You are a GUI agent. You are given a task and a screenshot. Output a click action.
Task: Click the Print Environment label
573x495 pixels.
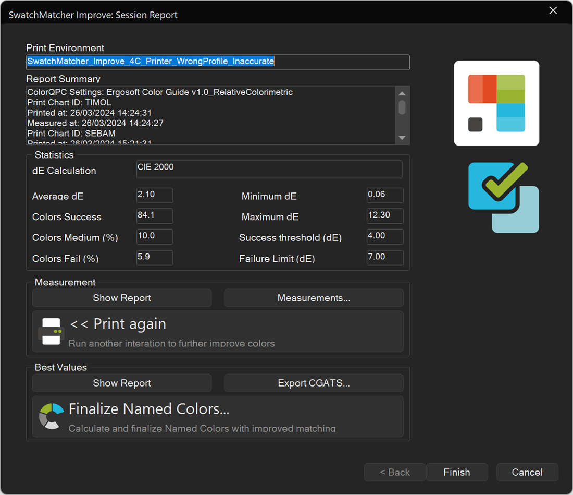(65, 48)
